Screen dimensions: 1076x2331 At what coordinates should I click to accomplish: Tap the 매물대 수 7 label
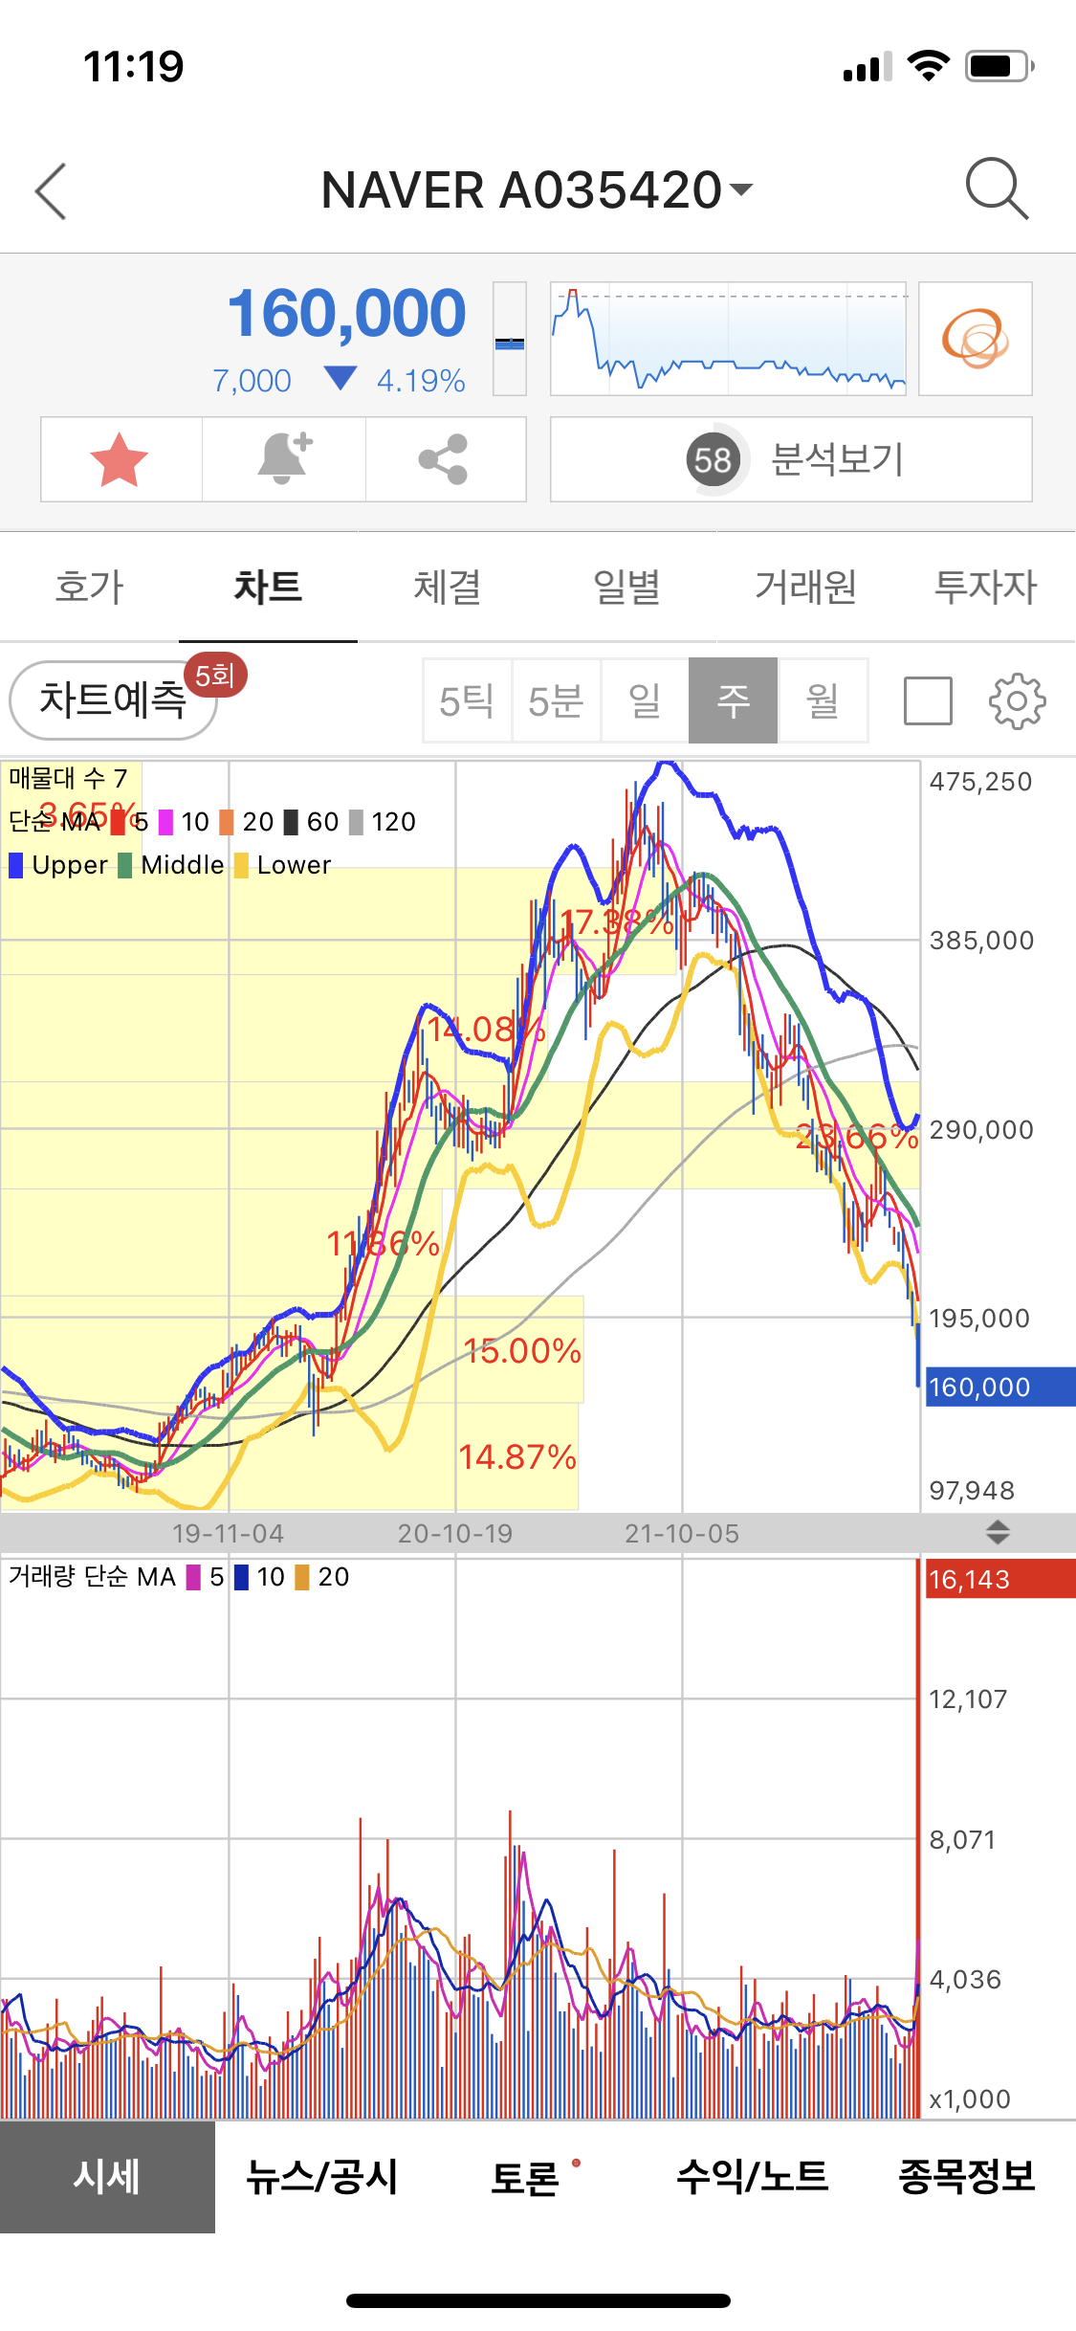[x=68, y=778]
